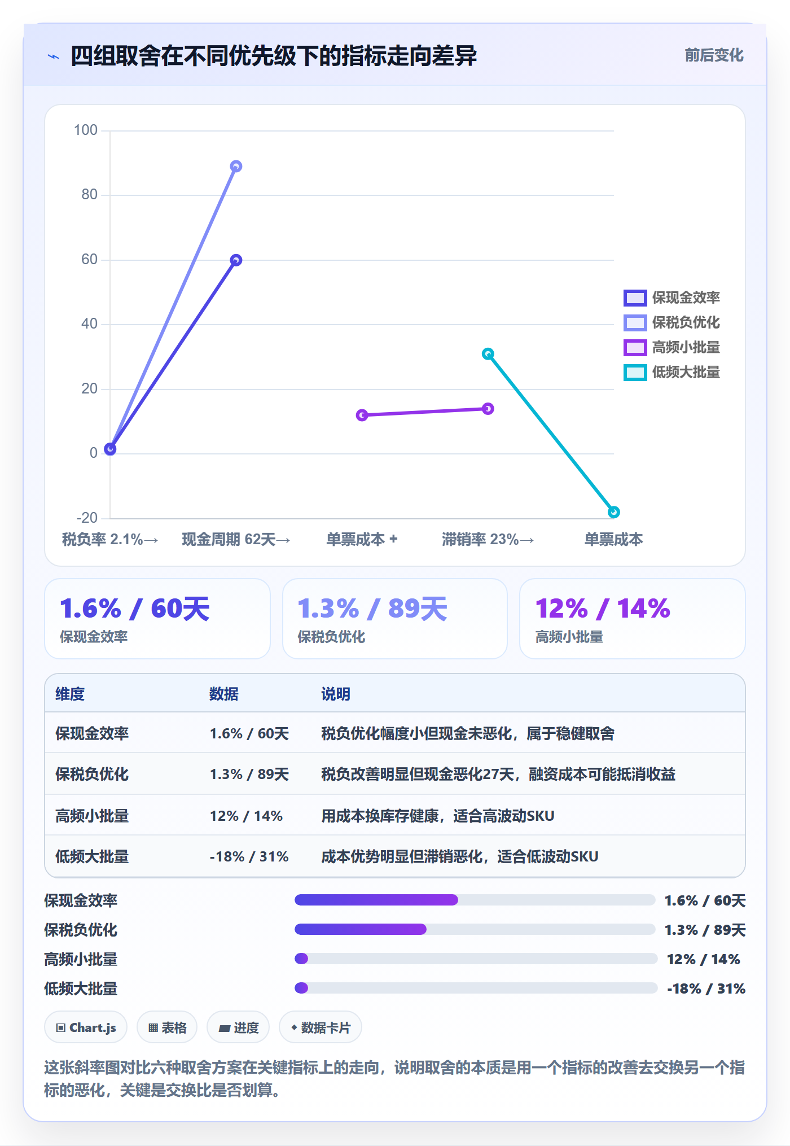Click the x-axis label 单票成本 +
The image size is (790, 1146).
coord(362,539)
